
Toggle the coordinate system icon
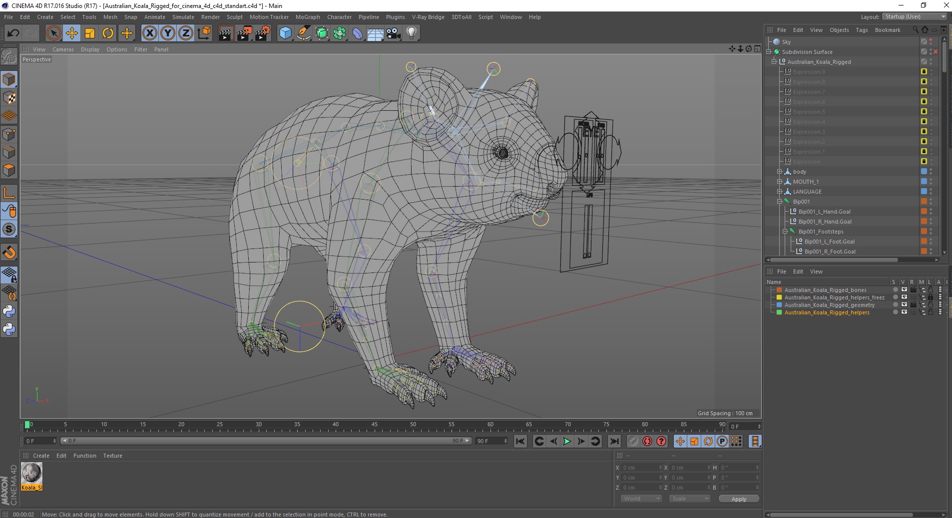tap(204, 33)
